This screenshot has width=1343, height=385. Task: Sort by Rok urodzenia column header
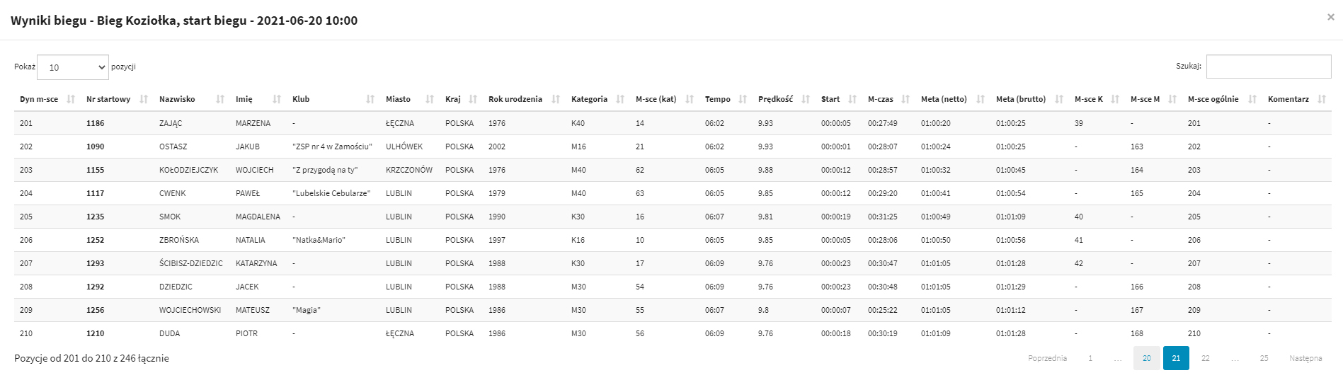(515, 100)
